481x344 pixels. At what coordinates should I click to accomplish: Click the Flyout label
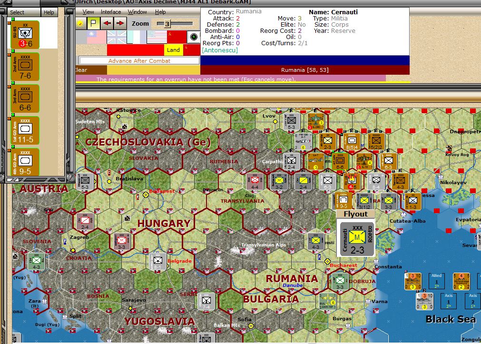[355, 214]
